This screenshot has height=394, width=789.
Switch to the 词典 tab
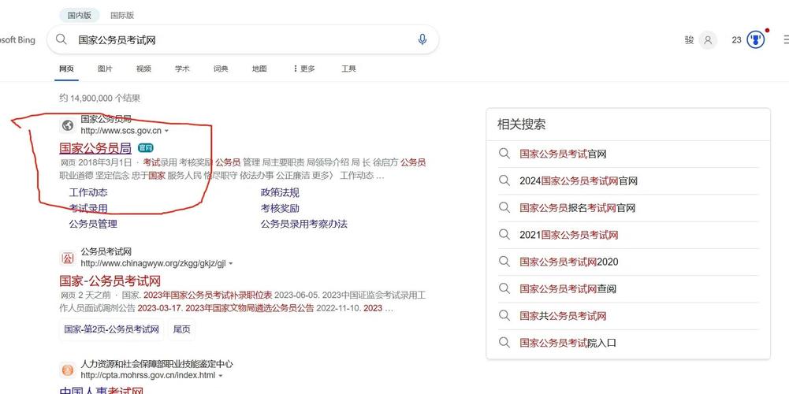tap(221, 69)
